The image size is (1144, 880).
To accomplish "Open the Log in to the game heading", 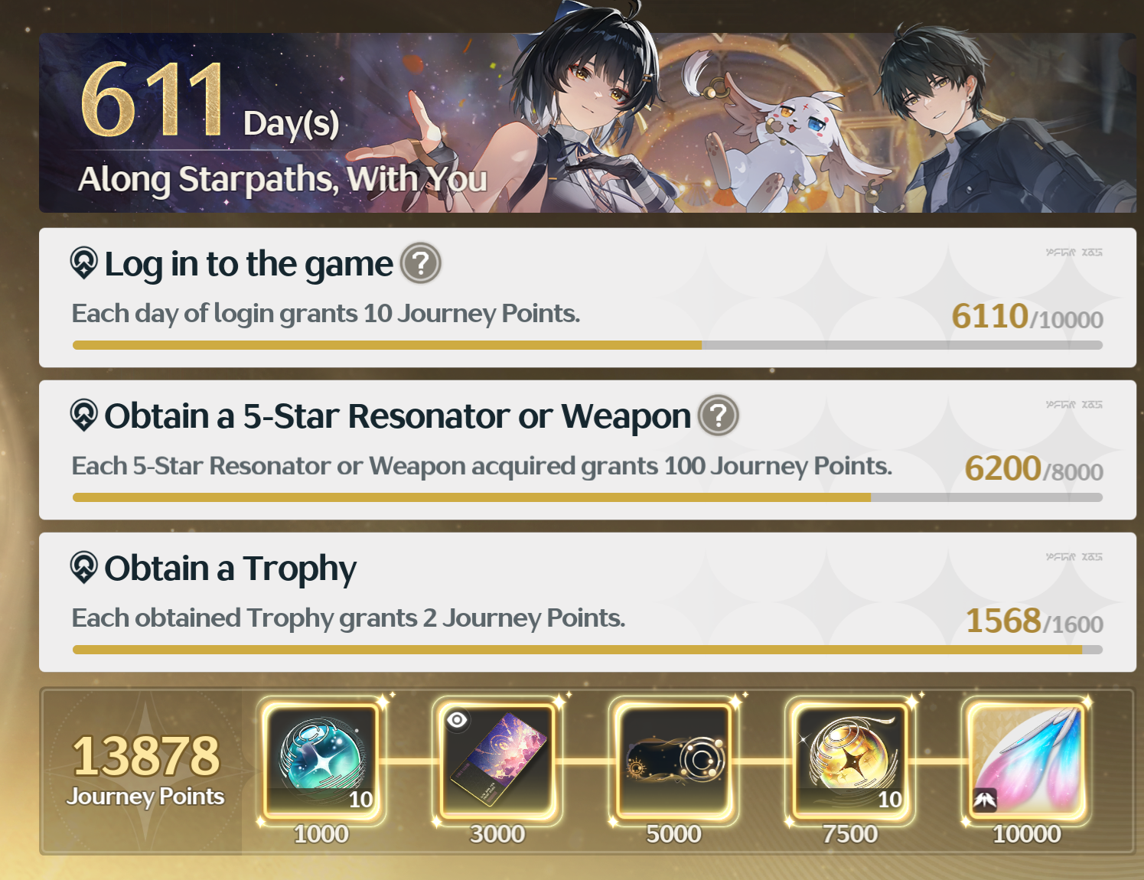I will (x=249, y=264).
